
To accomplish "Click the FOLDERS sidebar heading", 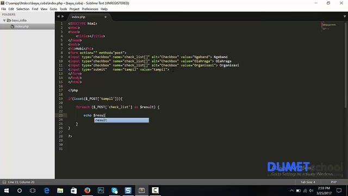I will 9,15.
